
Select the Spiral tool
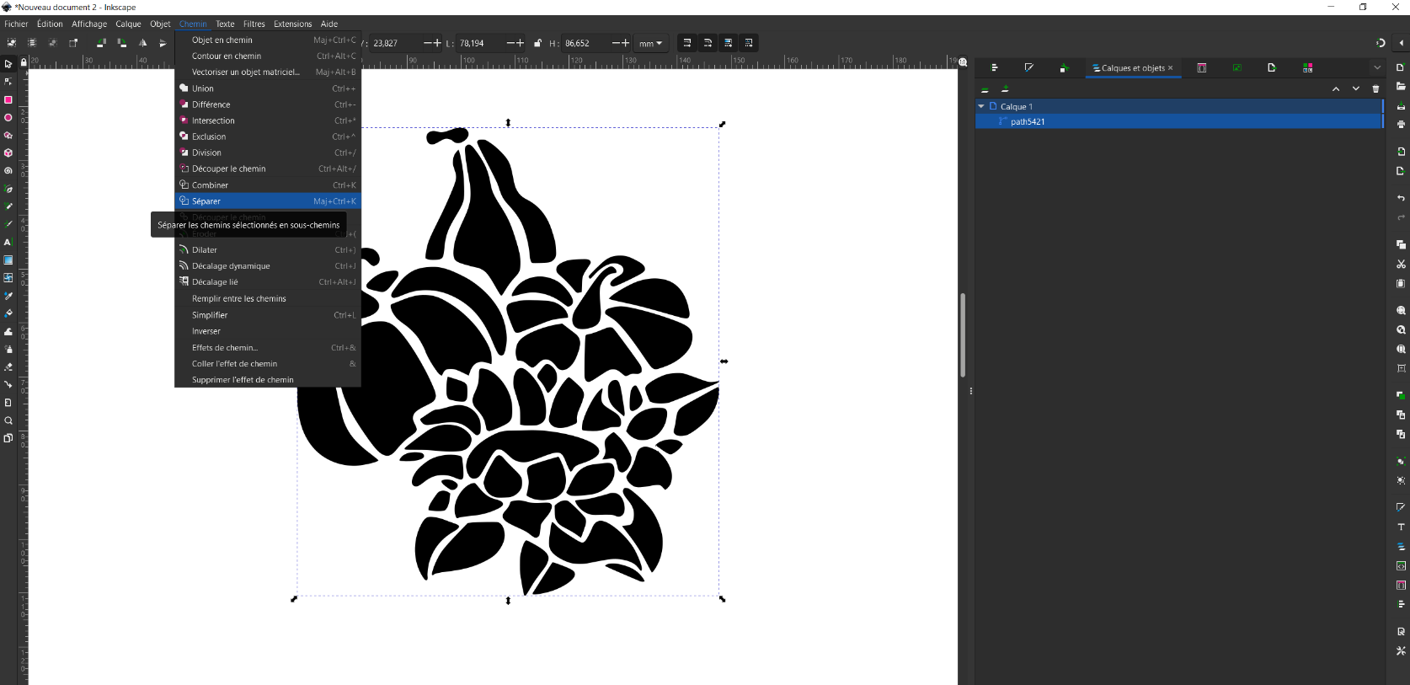click(8, 171)
